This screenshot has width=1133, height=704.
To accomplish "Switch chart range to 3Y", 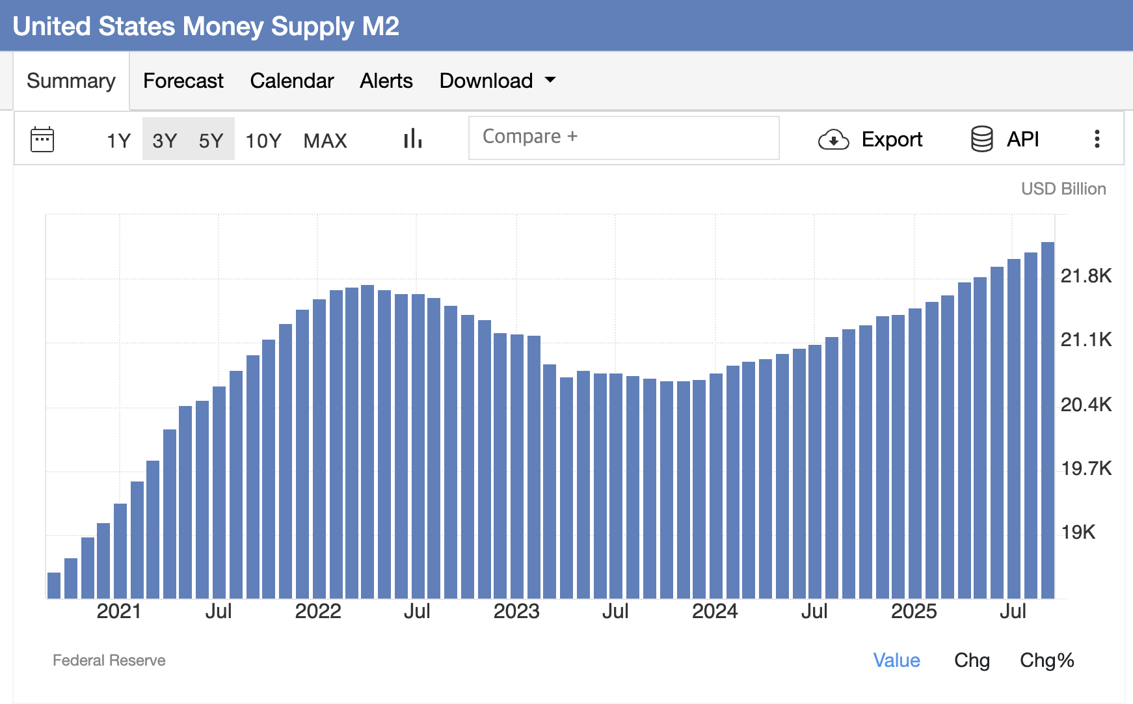I will [165, 141].
